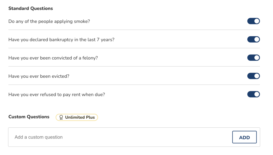
Task: Click the custom question input field
Action: coord(107,137)
